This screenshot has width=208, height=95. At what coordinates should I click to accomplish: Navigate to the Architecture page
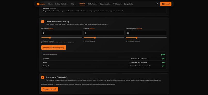pyautogui.click(x=117, y=4)
